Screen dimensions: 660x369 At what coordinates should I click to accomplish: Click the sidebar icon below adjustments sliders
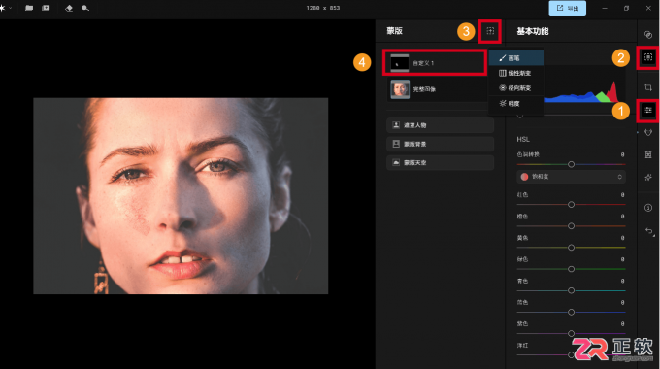(648, 133)
